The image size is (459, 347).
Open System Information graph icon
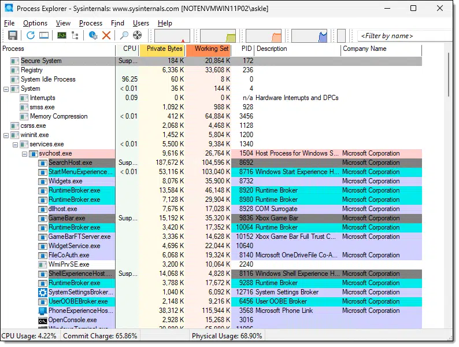[x=61, y=35]
